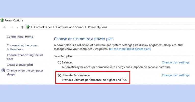Go up one level with the up arrow
Screen dimensions: 195x102
(22, 27)
